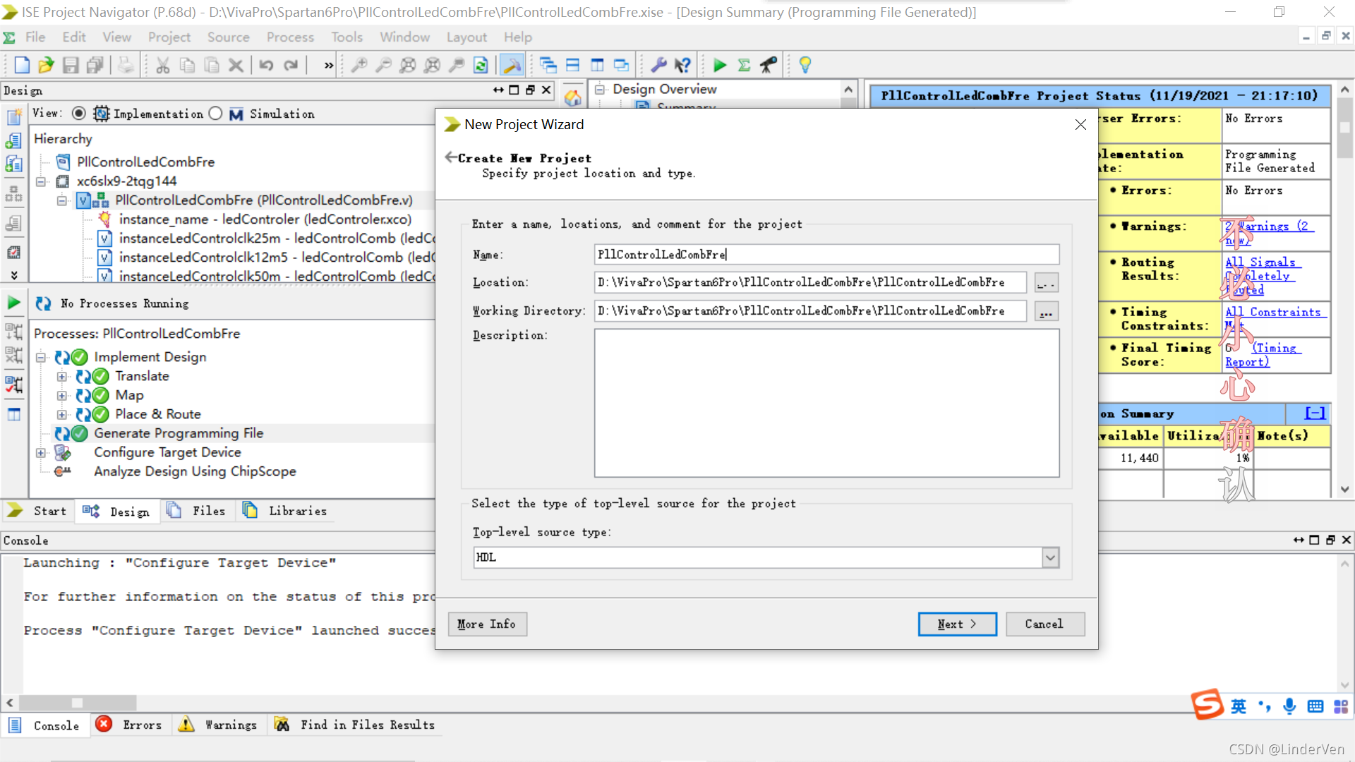The image size is (1355, 762).
Task: Open the Process menu
Action: [289, 37]
